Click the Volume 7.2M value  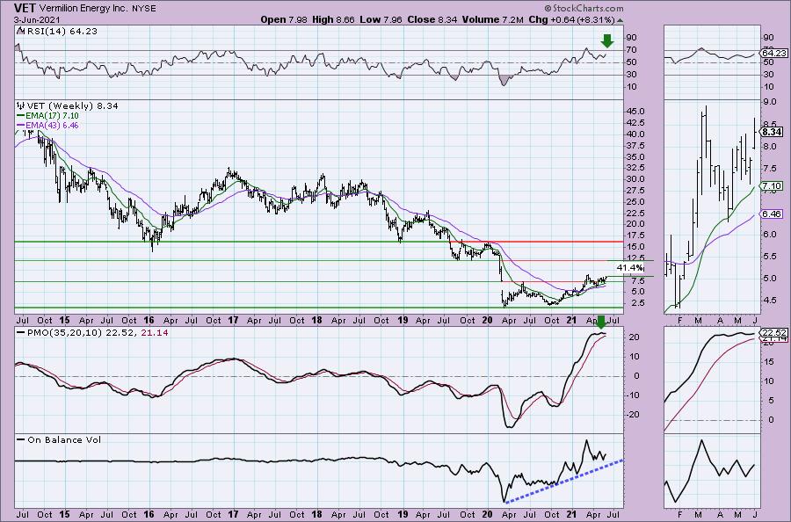493,19
